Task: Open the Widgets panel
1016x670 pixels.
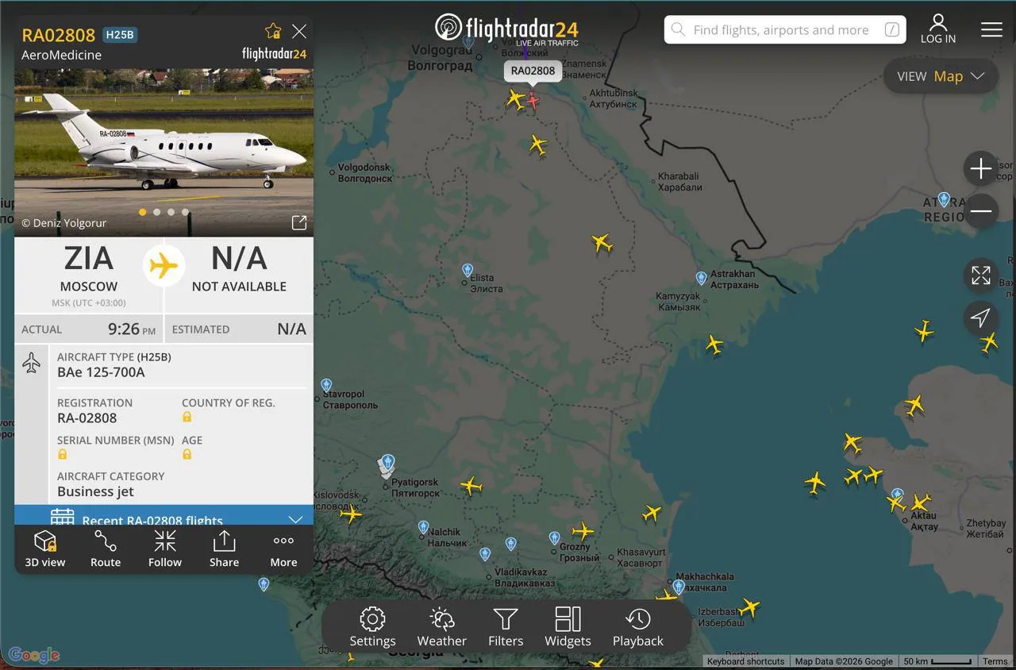Action: click(568, 627)
